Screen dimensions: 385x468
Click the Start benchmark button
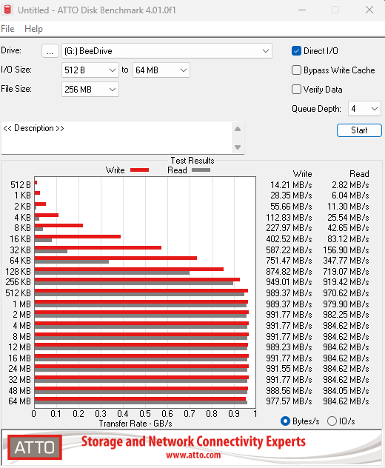[x=359, y=130]
